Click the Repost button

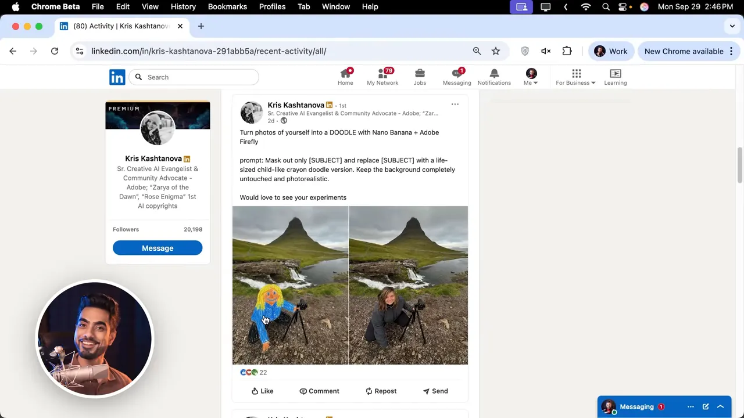[381, 391]
